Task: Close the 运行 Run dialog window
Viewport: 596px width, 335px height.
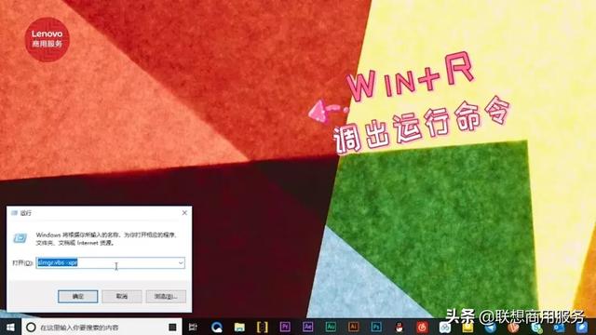Action: (184, 213)
